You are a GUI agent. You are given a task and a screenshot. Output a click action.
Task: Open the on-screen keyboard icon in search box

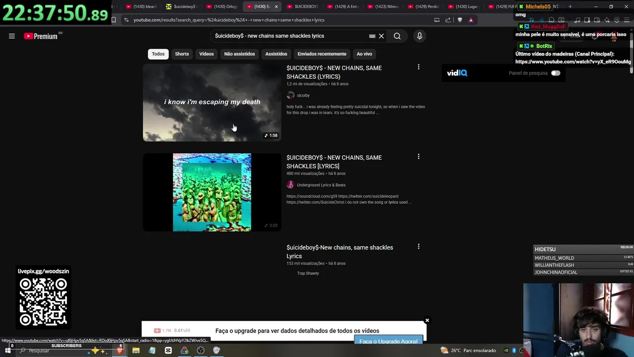coord(372,36)
